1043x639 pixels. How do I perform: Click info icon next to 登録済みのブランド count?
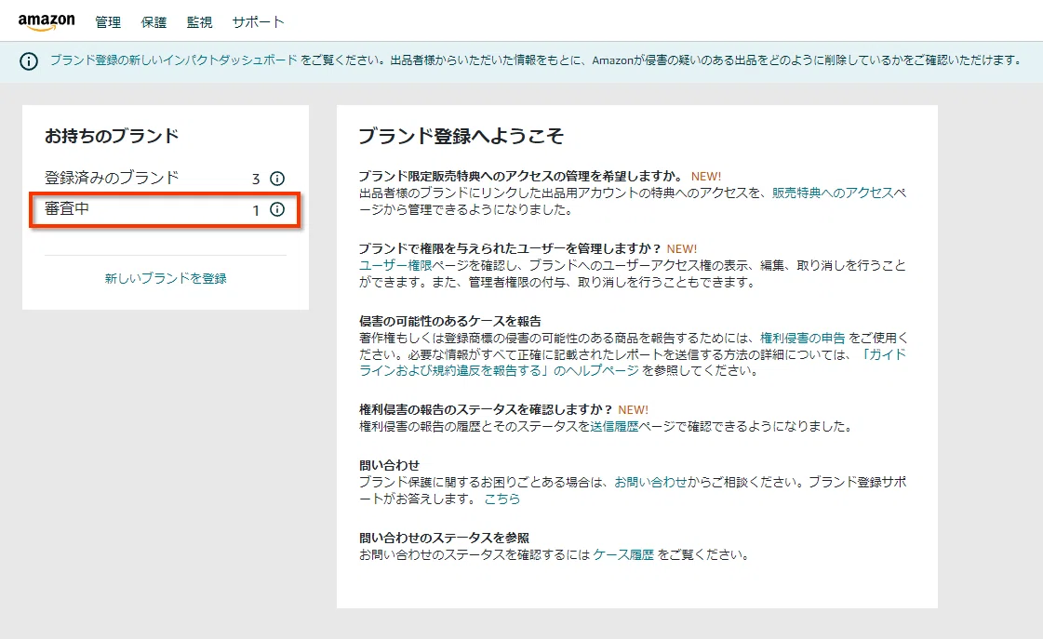[276, 179]
